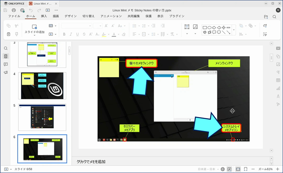Select the ellipse shape
The width and height of the screenshot is (283, 173).
click(209, 28)
